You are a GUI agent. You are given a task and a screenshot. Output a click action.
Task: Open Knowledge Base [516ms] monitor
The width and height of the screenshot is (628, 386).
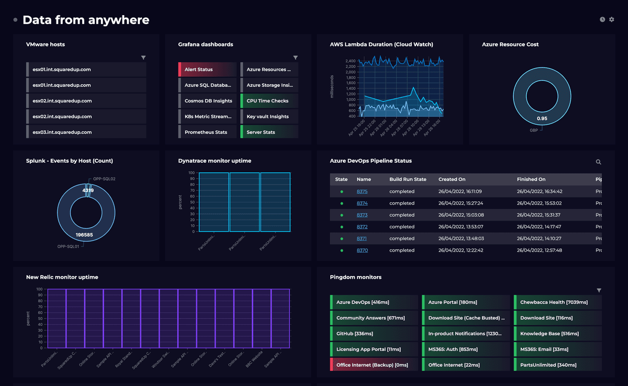click(x=558, y=333)
